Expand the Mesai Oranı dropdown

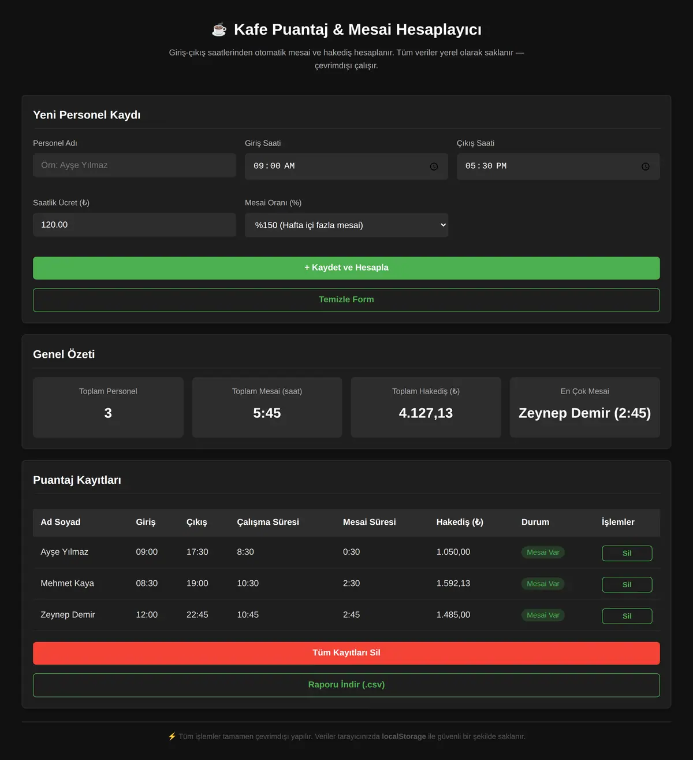click(x=346, y=225)
